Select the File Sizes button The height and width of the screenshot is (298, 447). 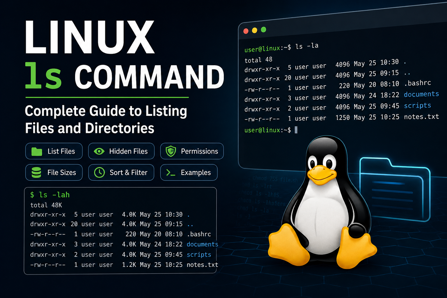(54, 173)
